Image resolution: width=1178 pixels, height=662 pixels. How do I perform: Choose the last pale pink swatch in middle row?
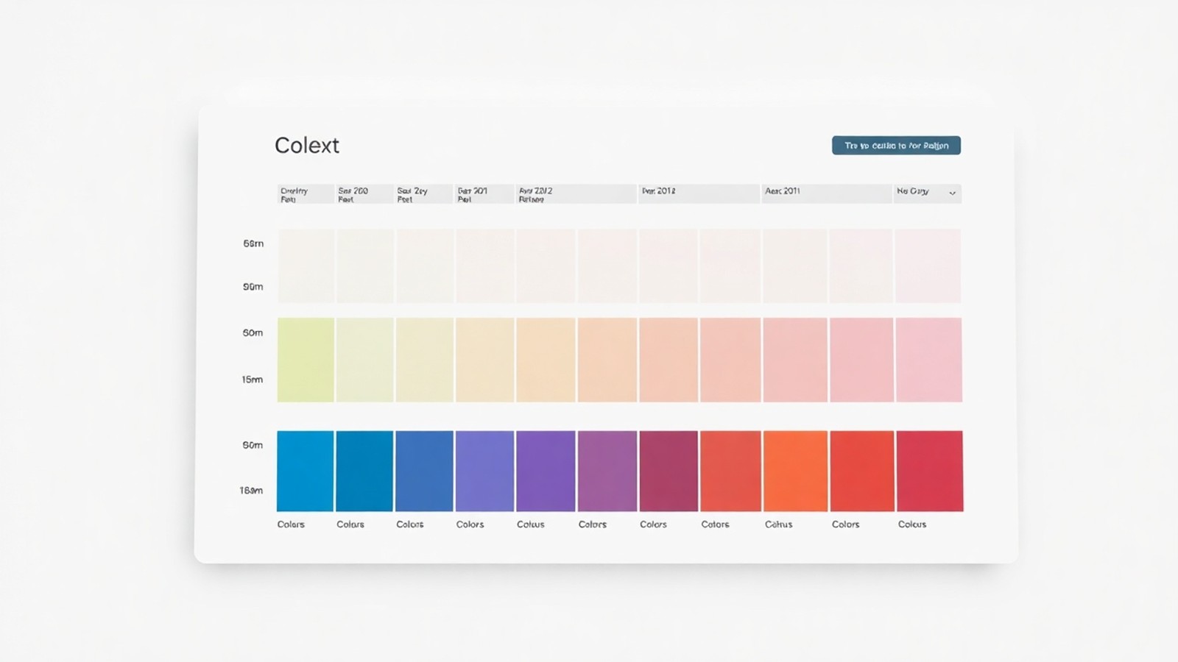929,360
